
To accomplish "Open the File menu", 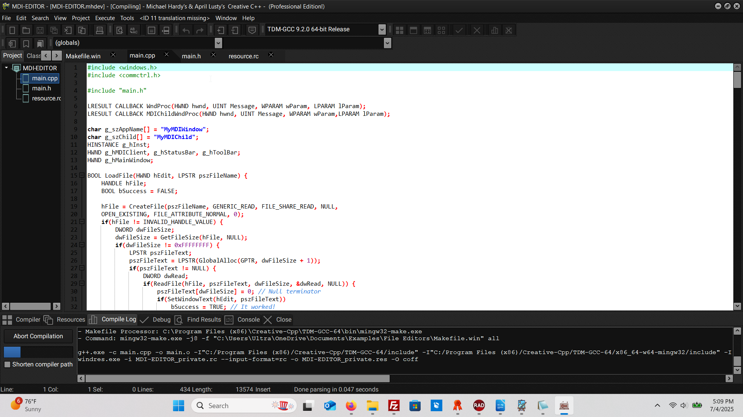I will pyautogui.click(x=6, y=18).
